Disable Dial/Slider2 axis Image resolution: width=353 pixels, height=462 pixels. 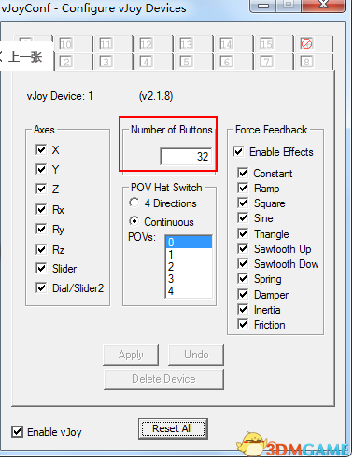pos(41,287)
